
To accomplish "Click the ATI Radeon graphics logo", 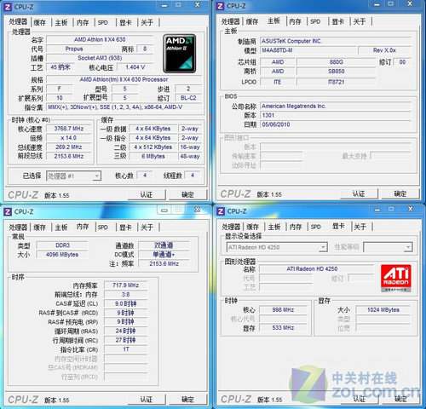I will pyautogui.click(x=396, y=279).
